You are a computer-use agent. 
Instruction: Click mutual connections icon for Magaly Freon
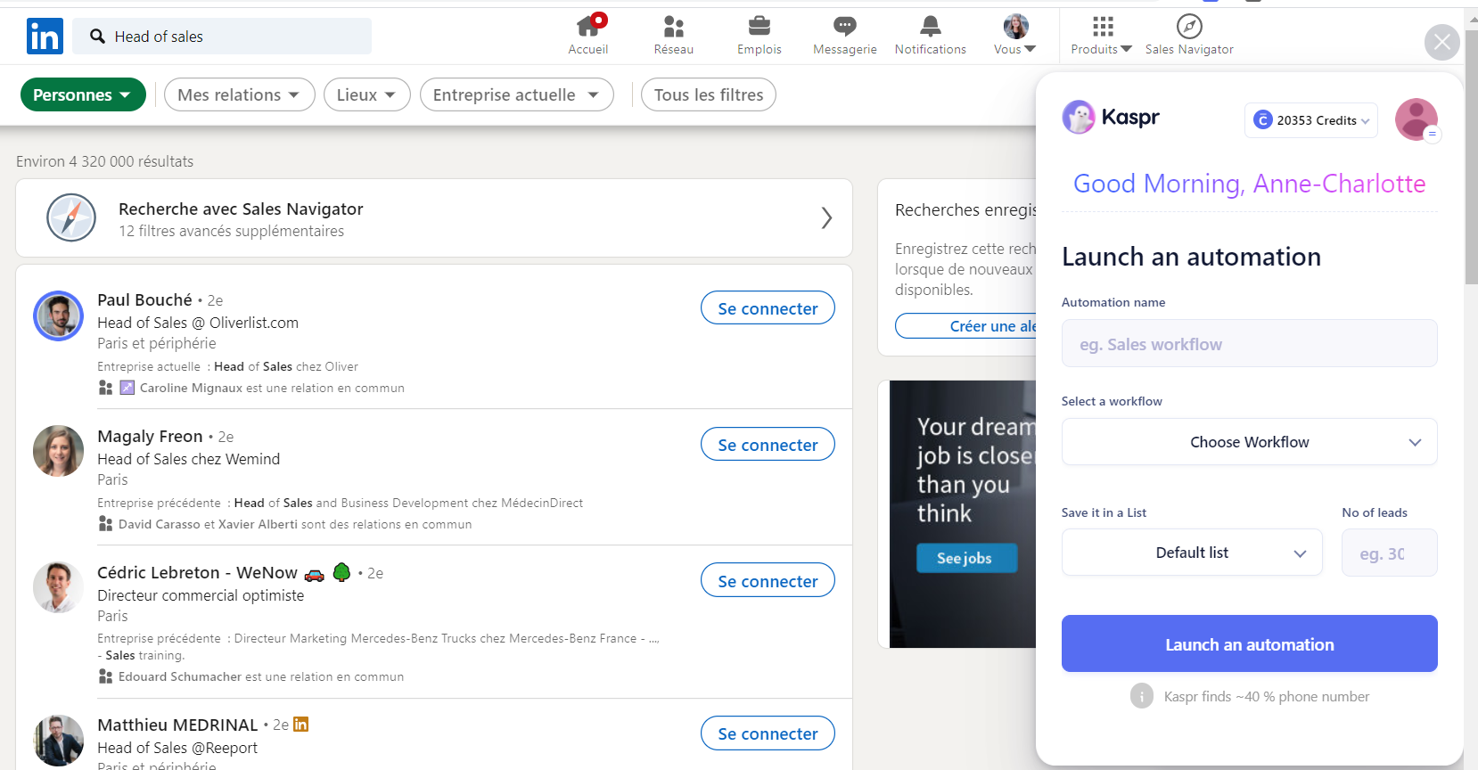[105, 524]
